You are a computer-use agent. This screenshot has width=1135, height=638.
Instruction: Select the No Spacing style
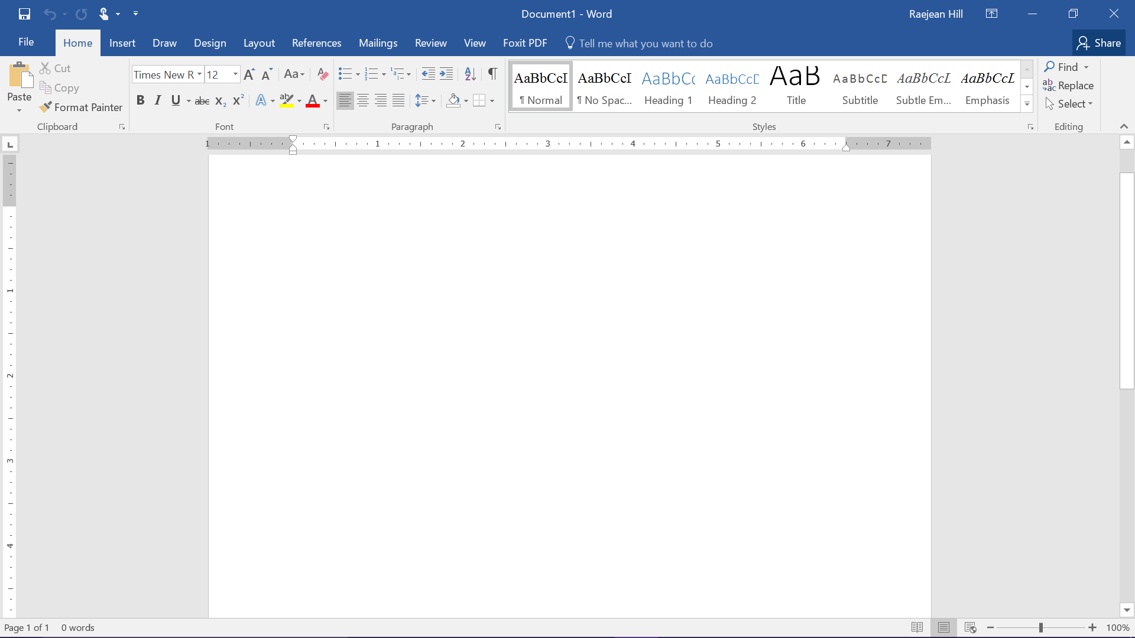pos(604,86)
